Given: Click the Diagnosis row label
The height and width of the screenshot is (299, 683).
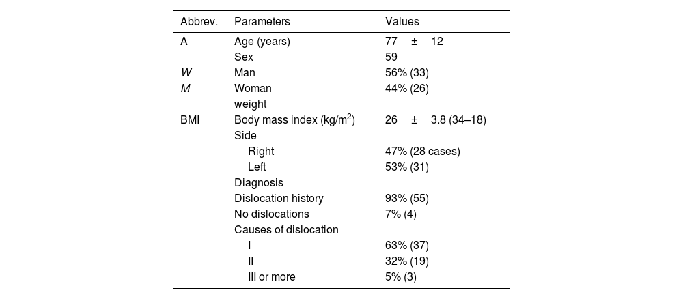Looking at the screenshot, I should click(258, 183).
